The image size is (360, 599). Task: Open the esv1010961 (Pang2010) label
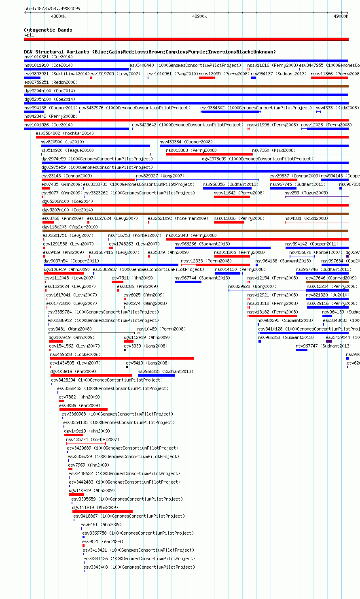(x=173, y=74)
